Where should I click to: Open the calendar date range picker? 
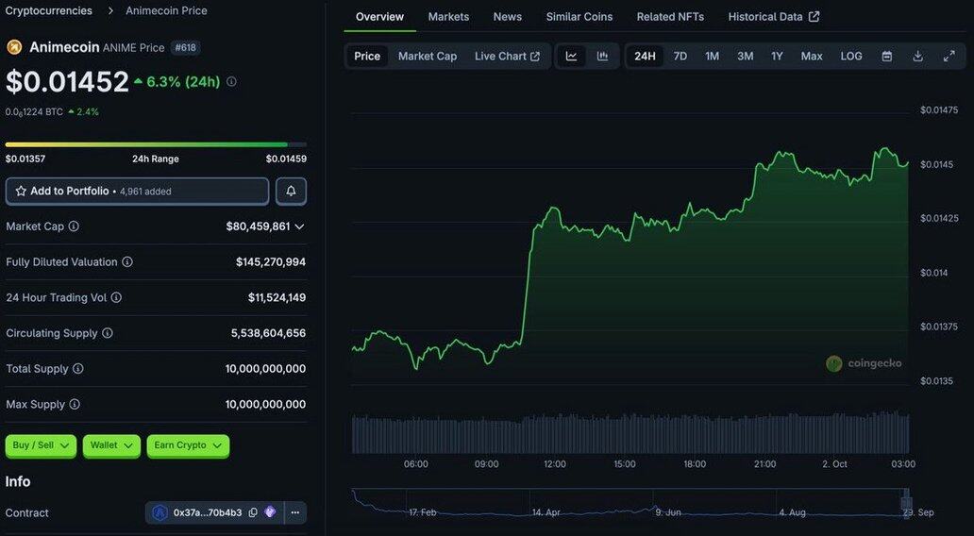[887, 57]
